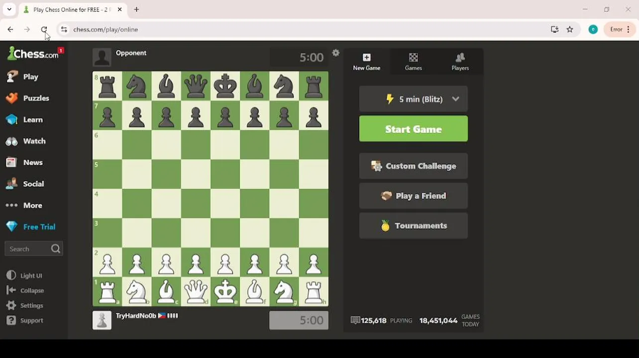The height and width of the screenshot is (358, 639).
Task: View site information icon in address bar
Action: click(x=64, y=29)
